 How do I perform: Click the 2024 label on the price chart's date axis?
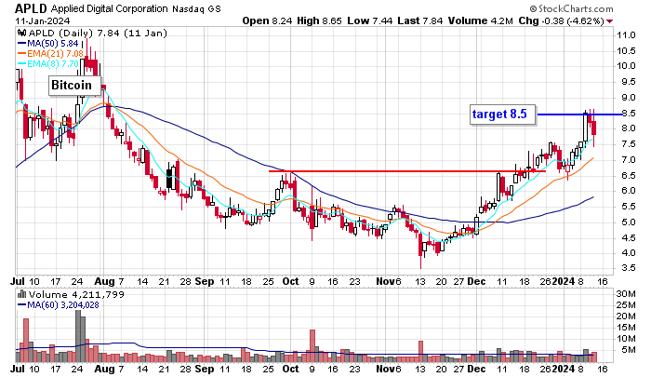tap(563, 281)
